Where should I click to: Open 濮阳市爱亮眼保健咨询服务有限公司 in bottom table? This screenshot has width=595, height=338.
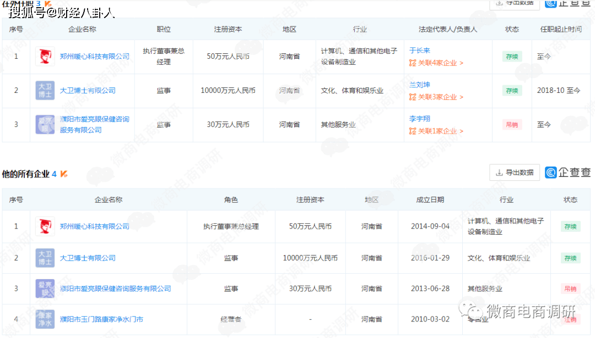click(115, 289)
